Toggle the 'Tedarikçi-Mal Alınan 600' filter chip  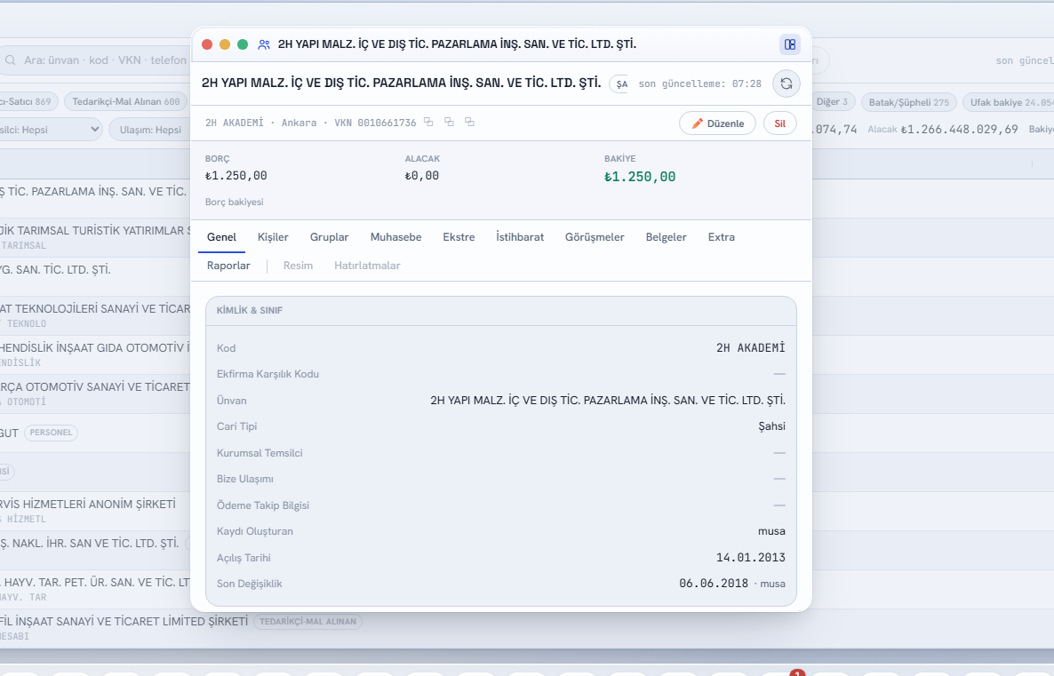point(125,101)
